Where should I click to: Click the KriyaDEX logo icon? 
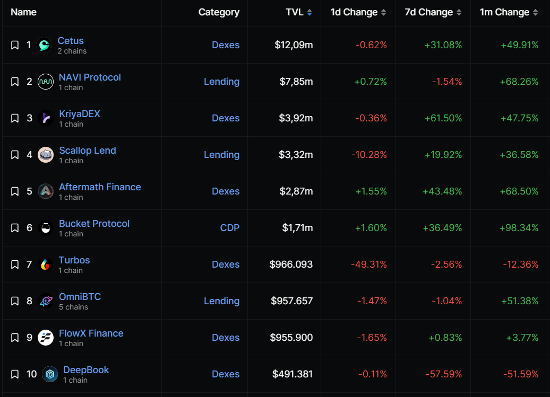pos(46,118)
